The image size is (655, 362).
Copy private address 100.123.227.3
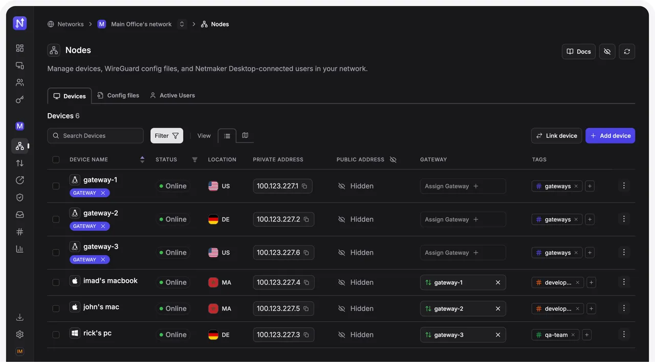[x=306, y=335]
